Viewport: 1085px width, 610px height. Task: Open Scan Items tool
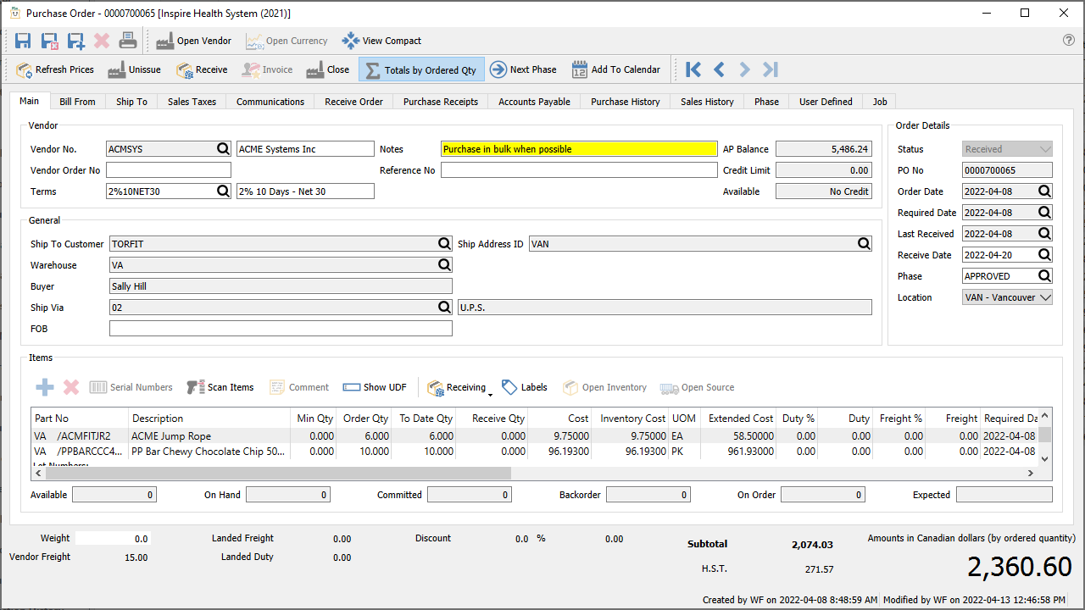[220, 387]
